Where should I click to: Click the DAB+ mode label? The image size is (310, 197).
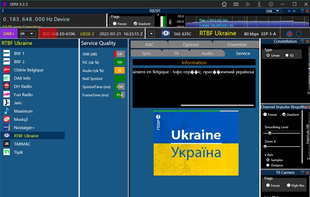coord(9,34)
